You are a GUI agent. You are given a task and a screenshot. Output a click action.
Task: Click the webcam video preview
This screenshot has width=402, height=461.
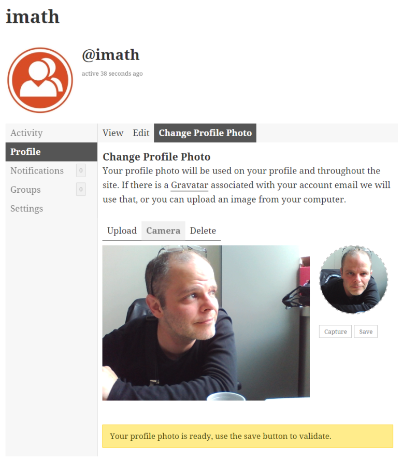[x=206, y=322]
